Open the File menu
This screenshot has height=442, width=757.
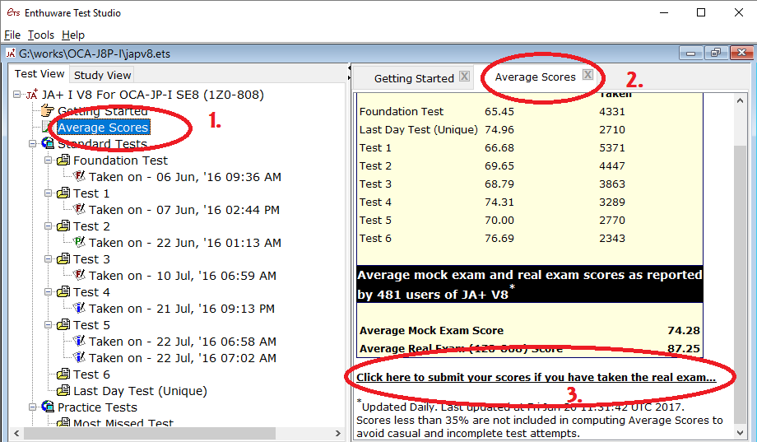pyautogui.click(x=12, y=35)
